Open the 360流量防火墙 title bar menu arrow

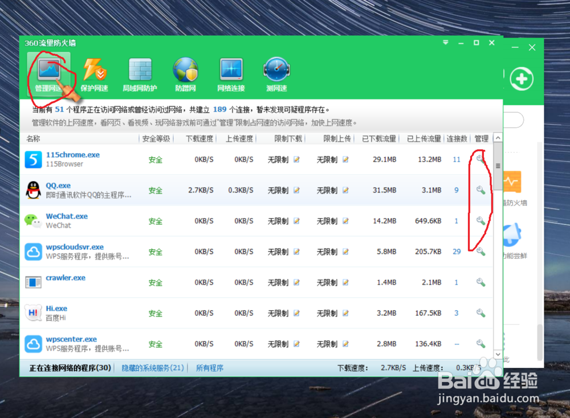pos(446,43)
